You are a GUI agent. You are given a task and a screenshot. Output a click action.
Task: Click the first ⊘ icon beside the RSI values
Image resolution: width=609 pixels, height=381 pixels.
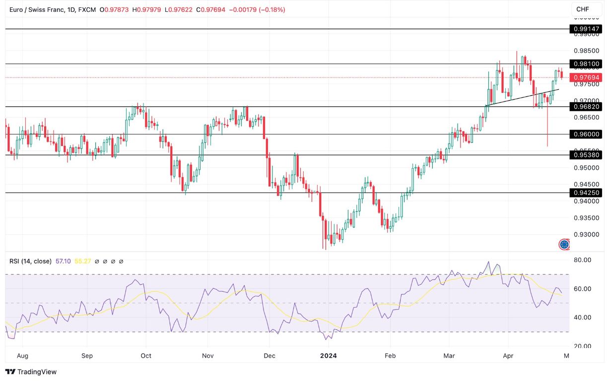pos(96,261)
